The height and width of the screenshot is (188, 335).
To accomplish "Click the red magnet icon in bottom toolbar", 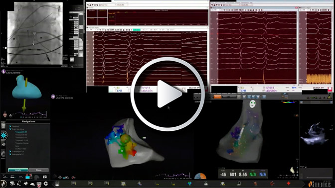I will coord(272,184).
